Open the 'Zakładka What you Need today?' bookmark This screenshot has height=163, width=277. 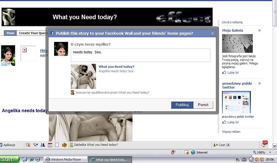pos(94,145)
